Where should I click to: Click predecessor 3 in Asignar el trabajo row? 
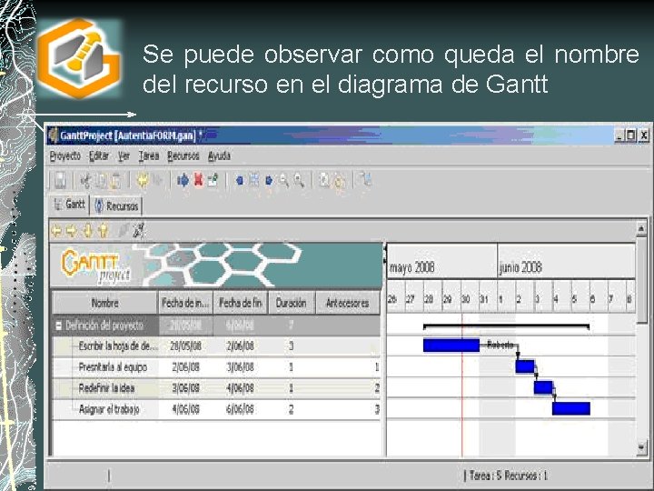[377, 409]
